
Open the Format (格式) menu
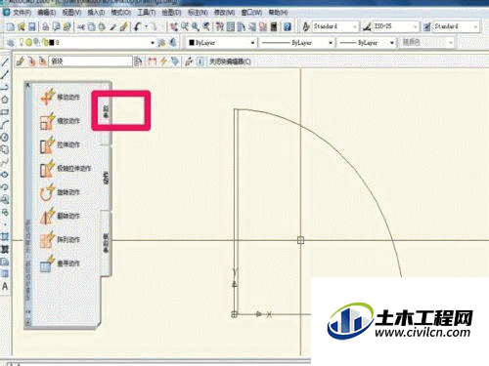pyautogui.click(x=121, y=13)
